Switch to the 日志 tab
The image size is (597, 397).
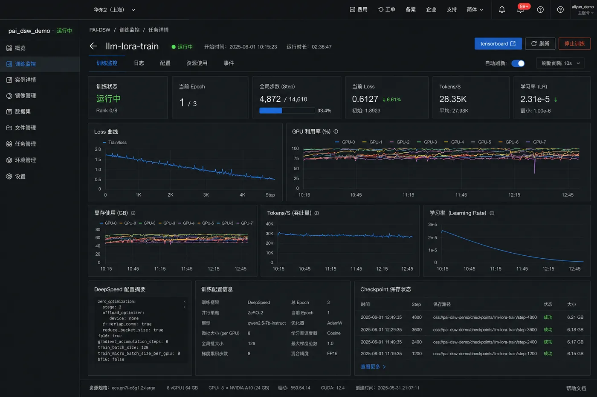(139, 63)
